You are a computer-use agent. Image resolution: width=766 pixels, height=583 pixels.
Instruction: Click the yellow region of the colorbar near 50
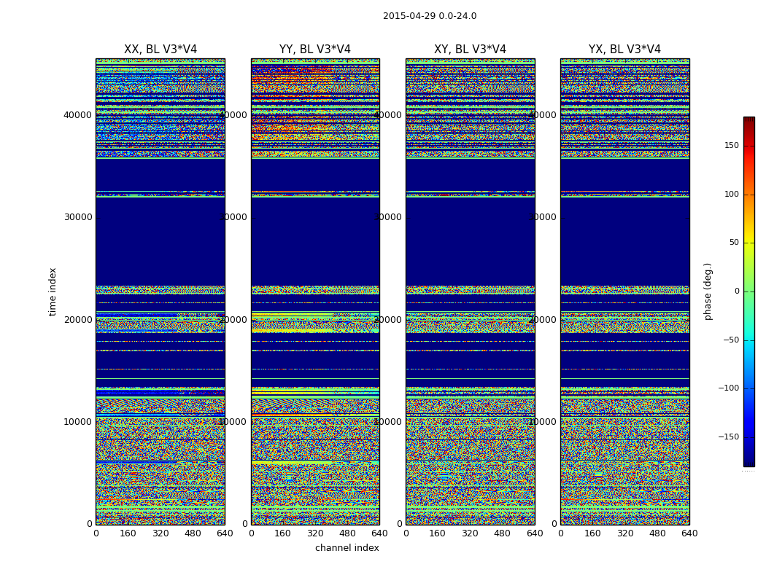748,244
